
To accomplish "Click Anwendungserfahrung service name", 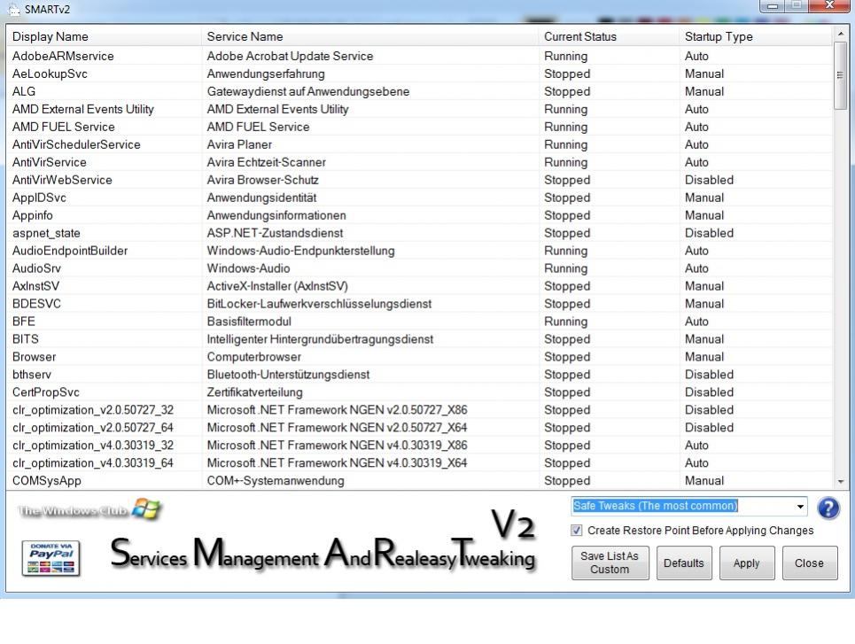I will pos(266,74).
